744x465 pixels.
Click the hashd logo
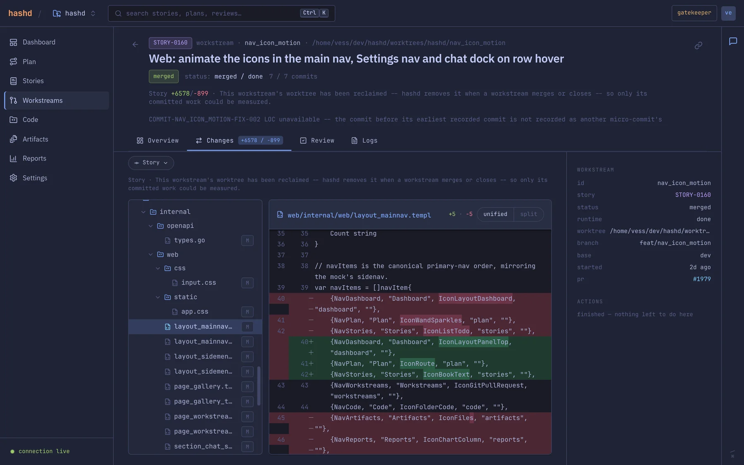click(20, 13)
